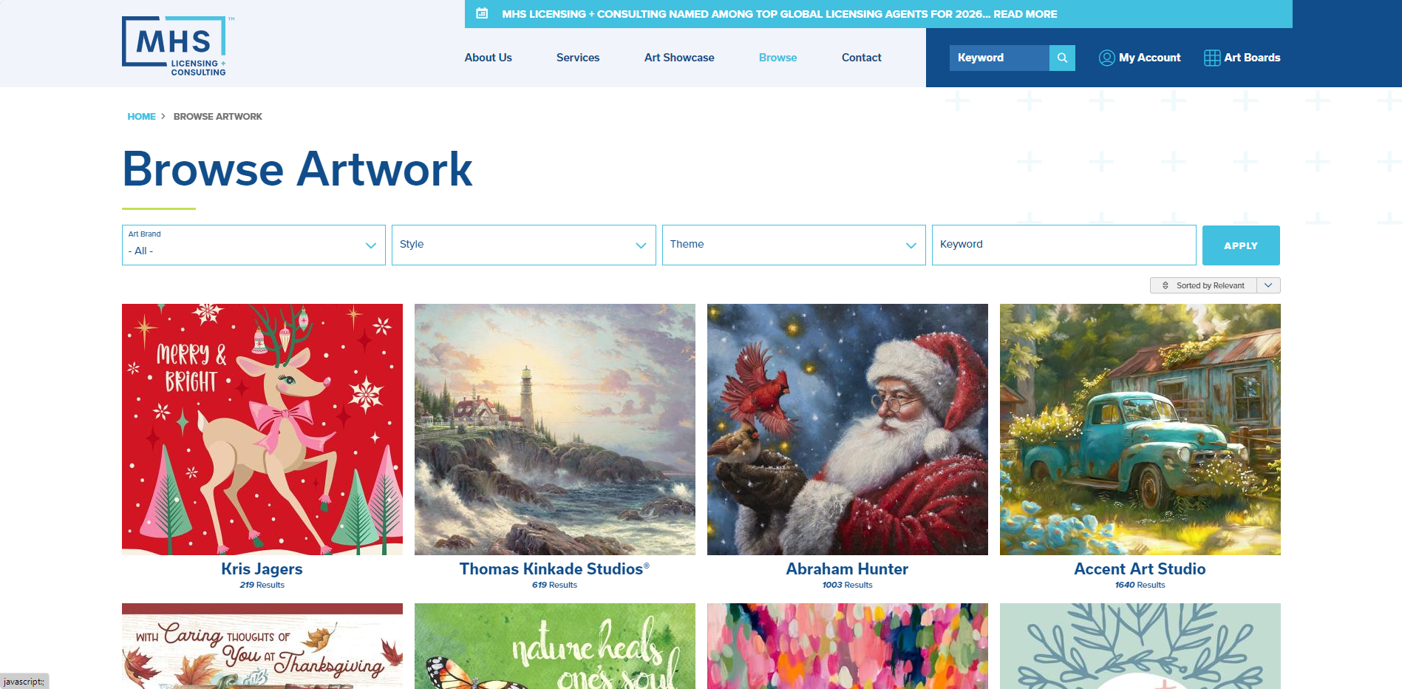
Task: Open the Theme filter dropdown
Action: (794, 245)
